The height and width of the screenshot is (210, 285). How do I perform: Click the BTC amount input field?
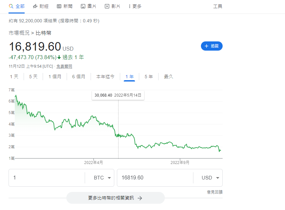pyautogui.click(x=46, y=178)
